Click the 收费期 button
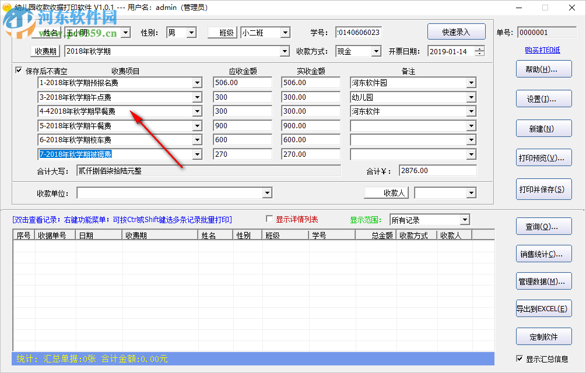This screenshot has width=586, height=373. click(x=45, y=51)
